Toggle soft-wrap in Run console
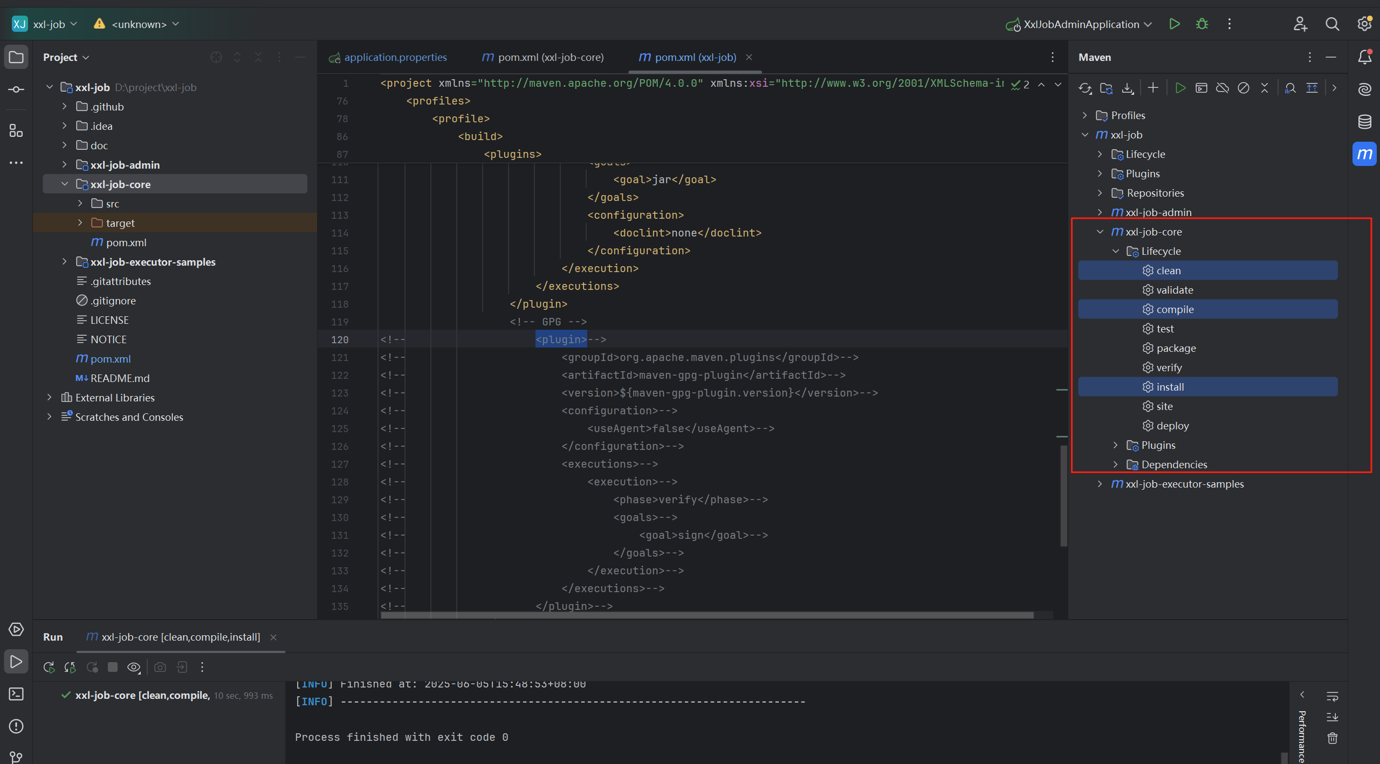The image size is (1380, 764). [x=1333, y=696]
